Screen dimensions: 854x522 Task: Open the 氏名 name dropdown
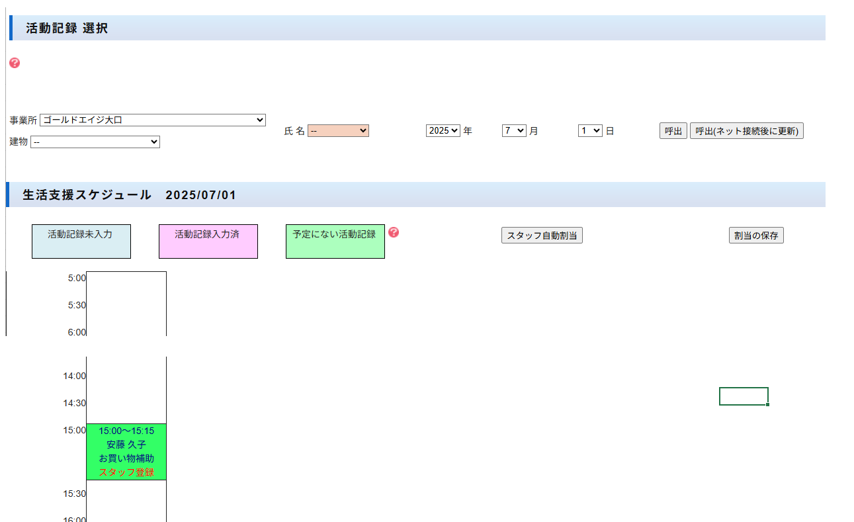coord(337,131)
